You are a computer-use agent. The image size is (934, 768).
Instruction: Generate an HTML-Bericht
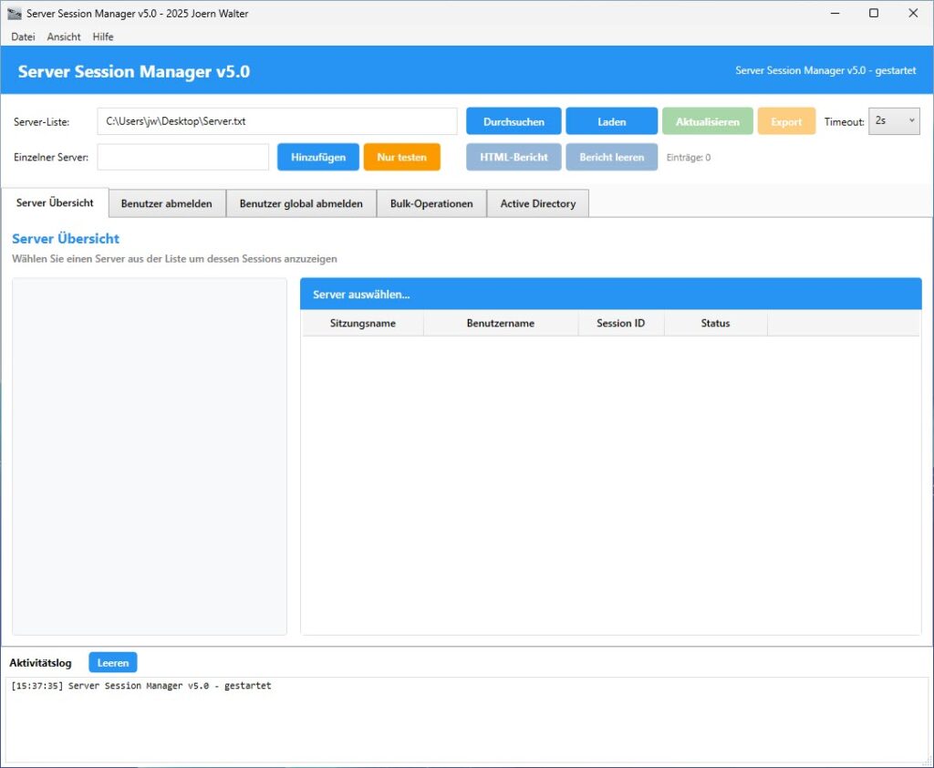(513, 156)
